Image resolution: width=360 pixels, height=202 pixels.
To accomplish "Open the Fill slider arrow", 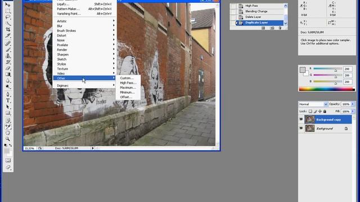I will (x=353, y=111).
